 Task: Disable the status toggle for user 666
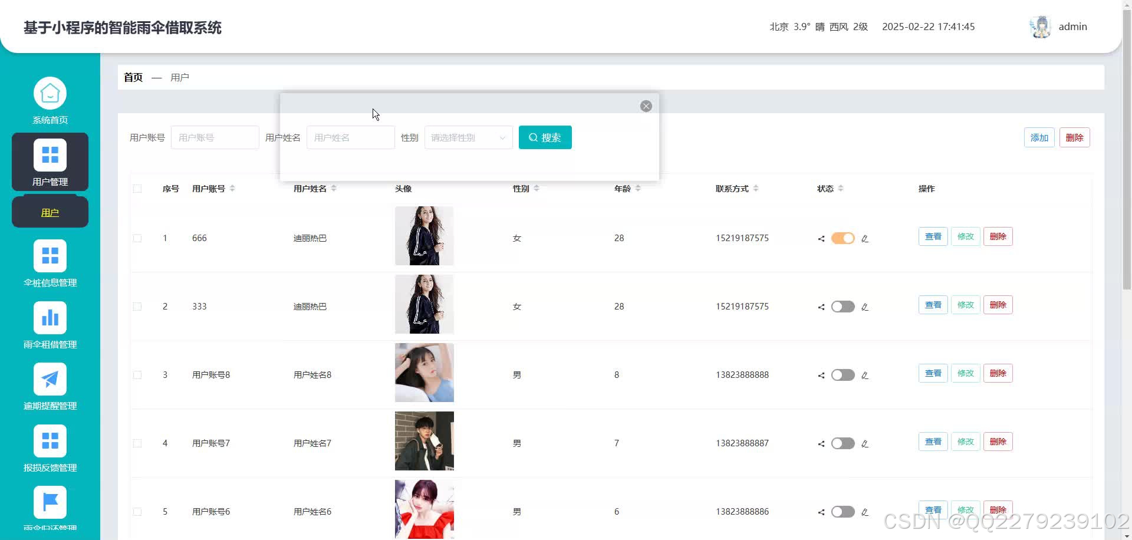point(843,238)
